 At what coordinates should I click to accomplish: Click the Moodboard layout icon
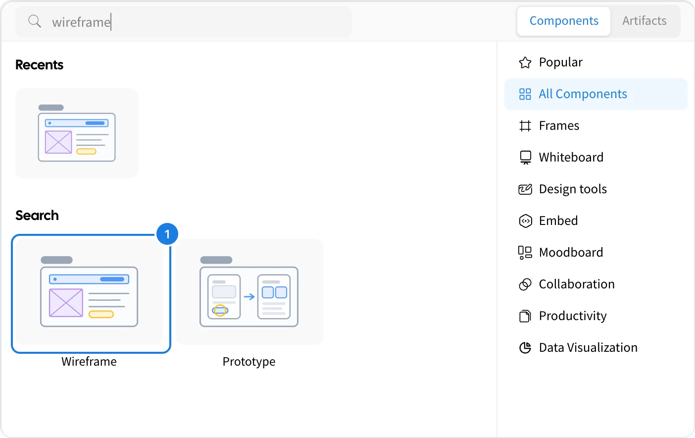525,253
